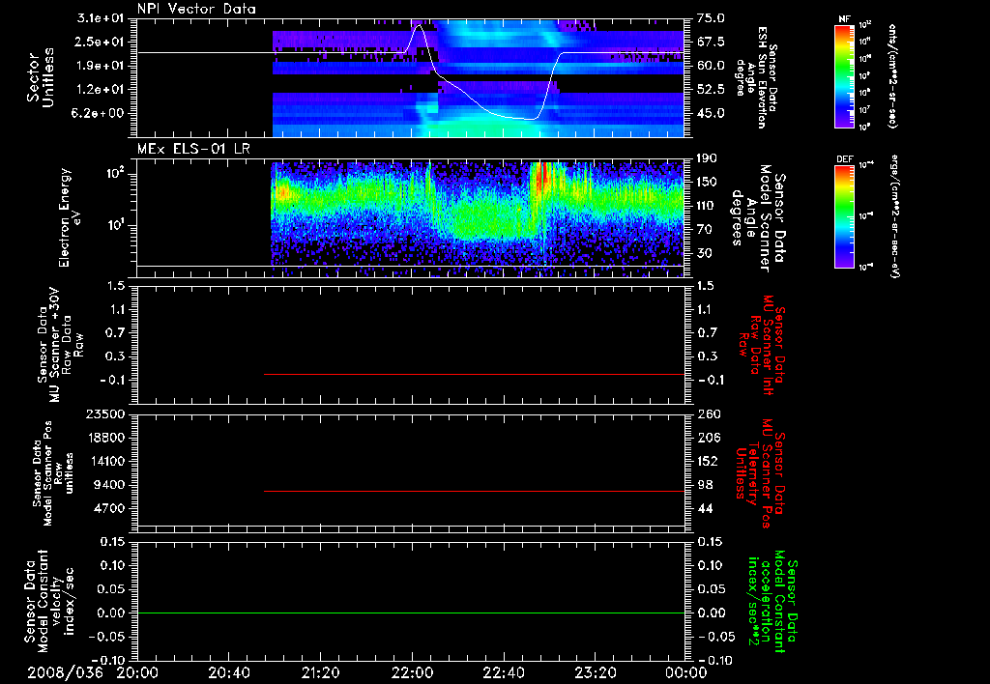Click the 'Electron Energy eV' axis title

coord(70,217)
